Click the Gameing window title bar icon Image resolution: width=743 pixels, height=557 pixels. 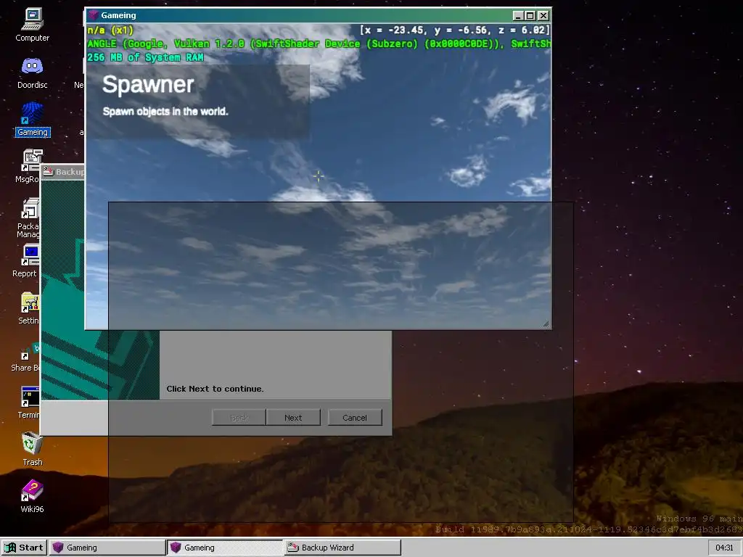click(94, 15)
